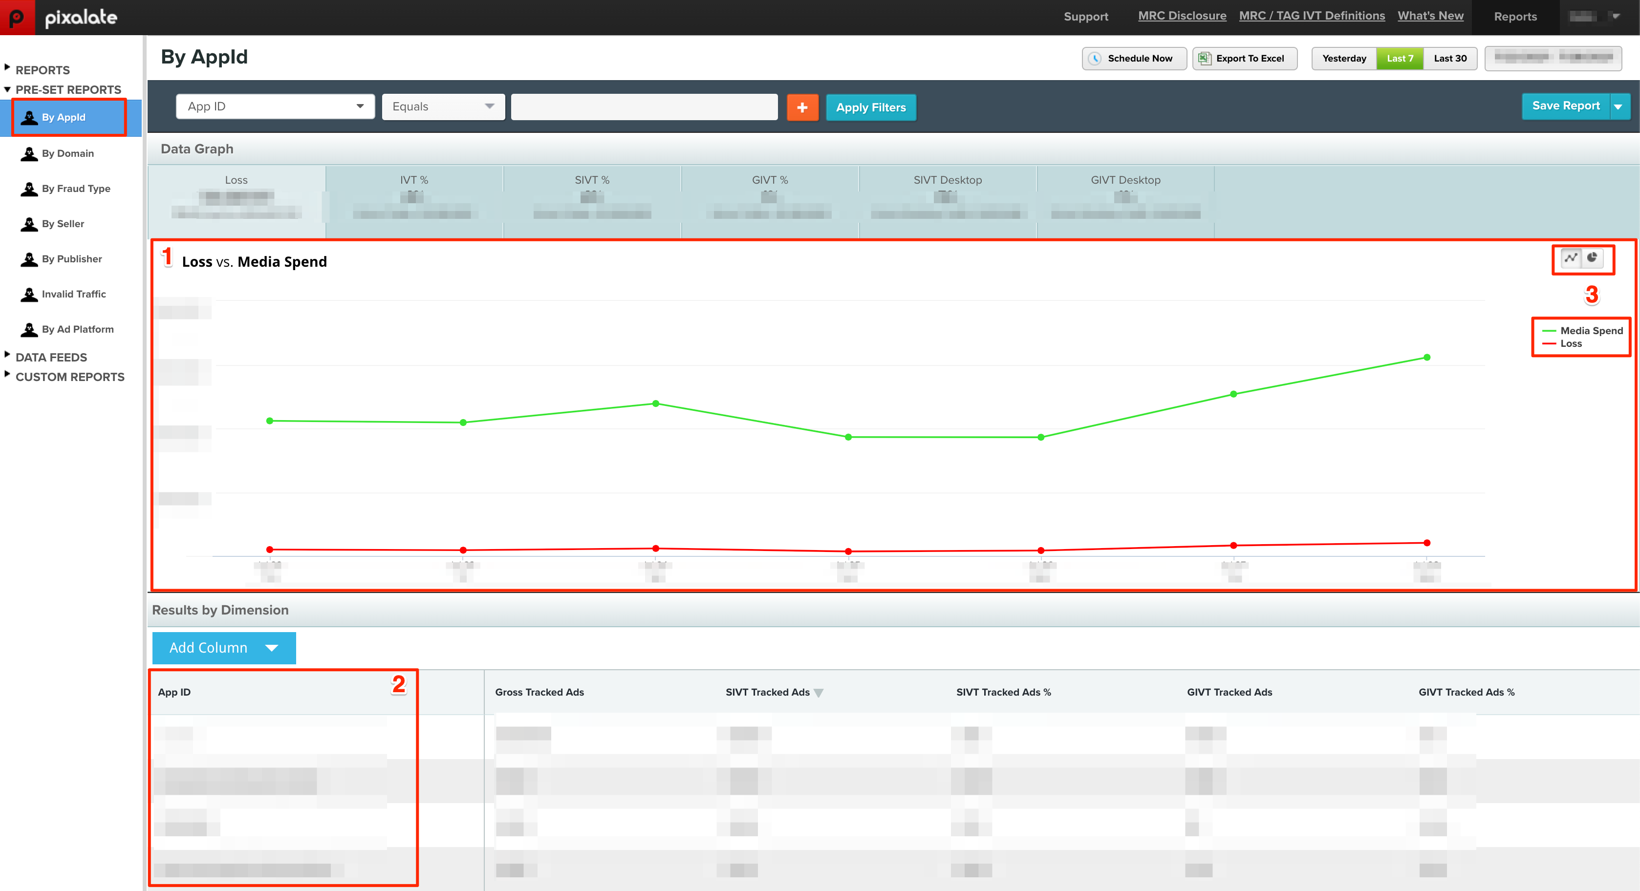Open the What's New link
The height and width of the screenshot is (891, 1640).
point(1430,16)
